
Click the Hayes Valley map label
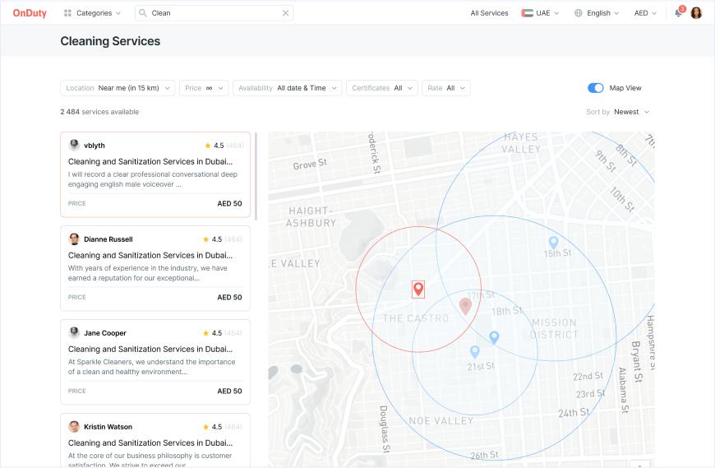(x=521, y=143)
